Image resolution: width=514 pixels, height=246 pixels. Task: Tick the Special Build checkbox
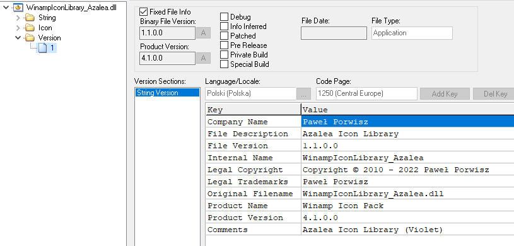[225, 64]
